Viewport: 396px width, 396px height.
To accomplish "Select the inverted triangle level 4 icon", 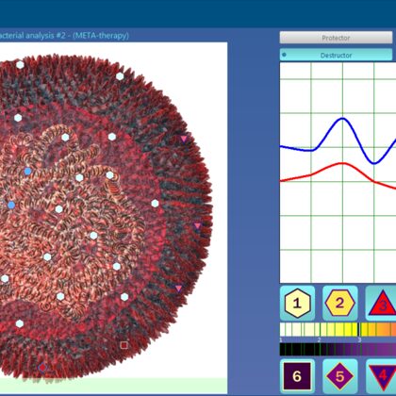I will (382, 376).
